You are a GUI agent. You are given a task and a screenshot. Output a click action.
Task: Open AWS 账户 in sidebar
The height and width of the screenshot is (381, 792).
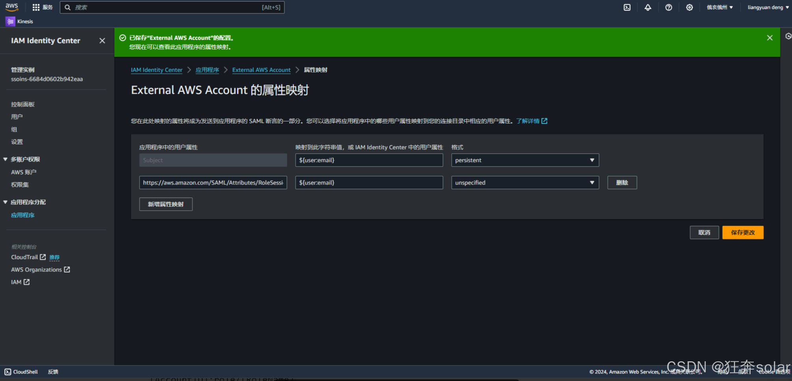(24, 172)
